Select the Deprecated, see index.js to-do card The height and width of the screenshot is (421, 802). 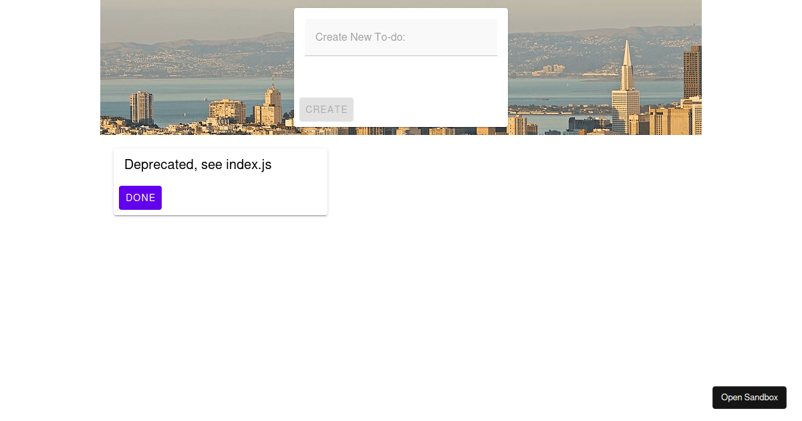[221, 181]
